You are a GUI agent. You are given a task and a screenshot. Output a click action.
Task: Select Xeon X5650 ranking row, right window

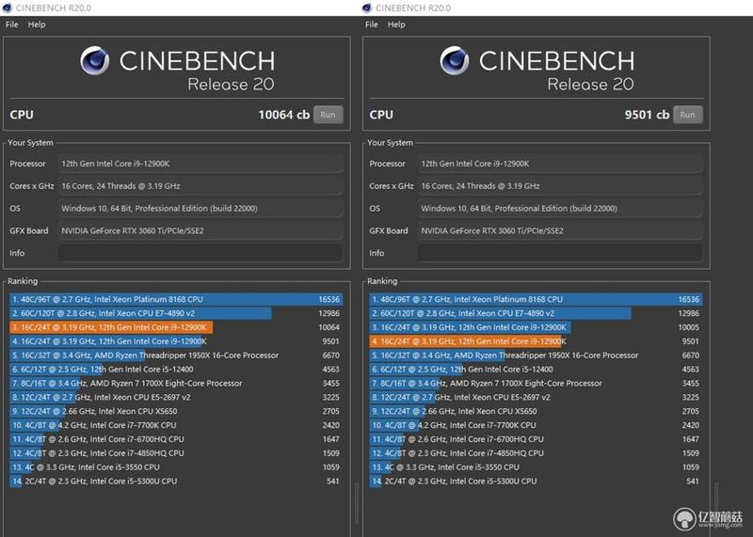[536, 411]
